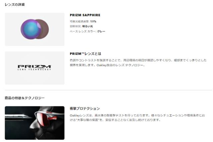Click the LENS TECHNOLOGY text under the logo

tap(34, 69)
